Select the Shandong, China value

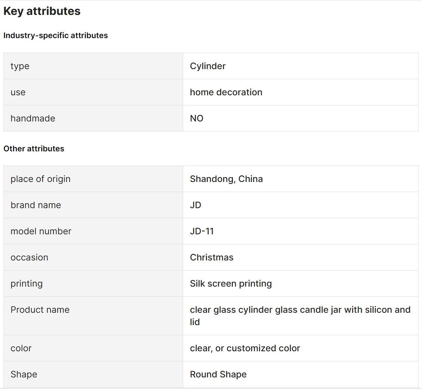pos(227,179)
